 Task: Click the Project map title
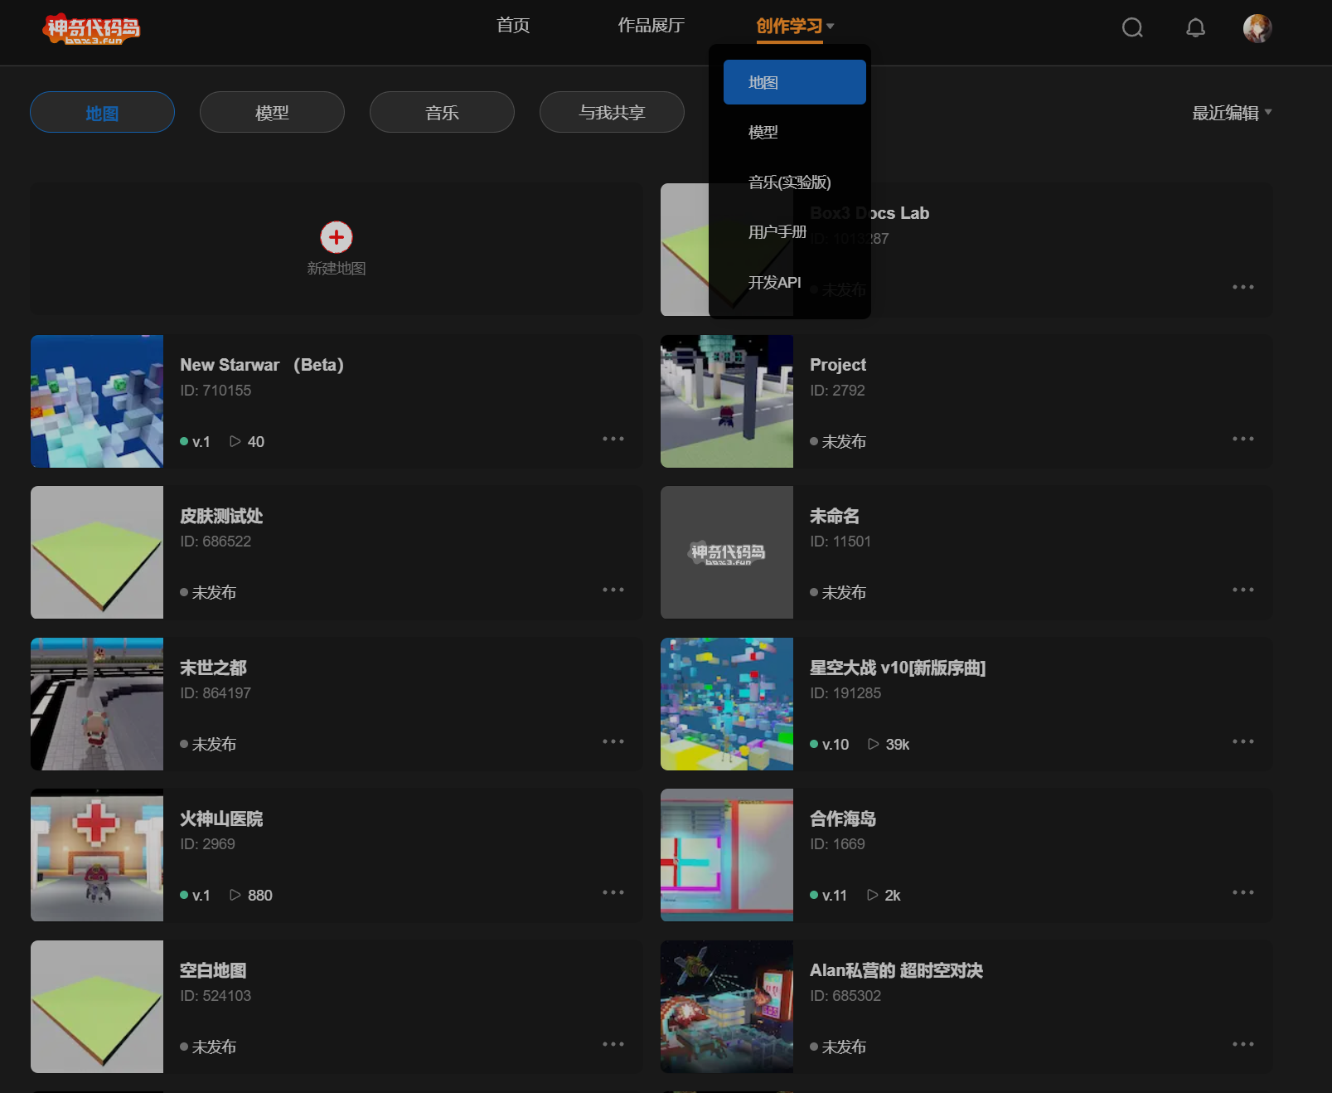click(x=838, y=365)
